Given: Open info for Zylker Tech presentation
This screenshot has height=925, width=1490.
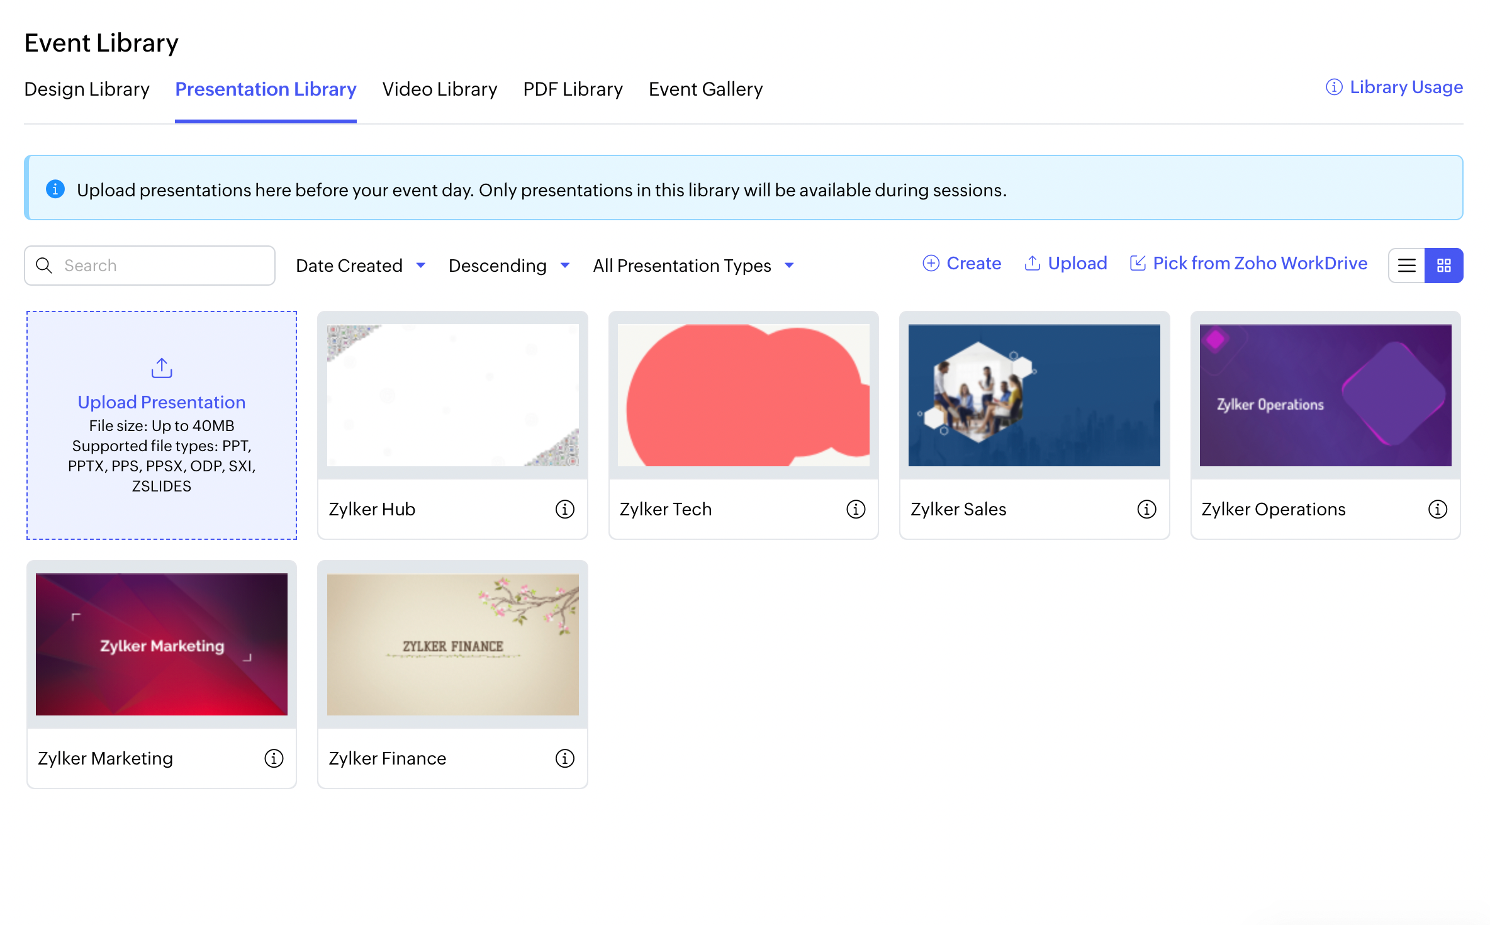Looking at the screenshot, I should tap(855, 509).
